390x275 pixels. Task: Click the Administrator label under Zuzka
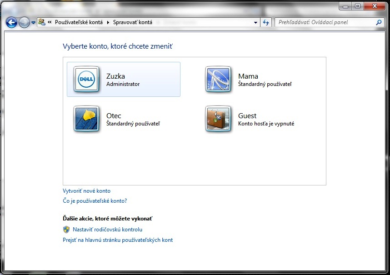click(x=123, y=84)
